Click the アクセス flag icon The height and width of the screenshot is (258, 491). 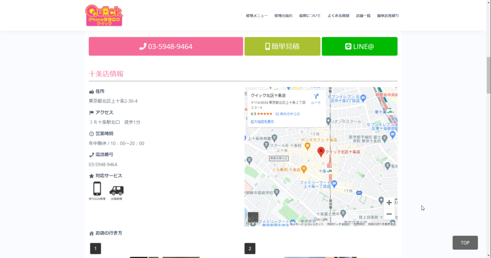coord(92,113)
